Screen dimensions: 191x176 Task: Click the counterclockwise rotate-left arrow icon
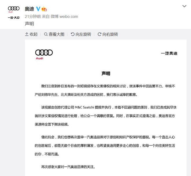coord(73,34)
